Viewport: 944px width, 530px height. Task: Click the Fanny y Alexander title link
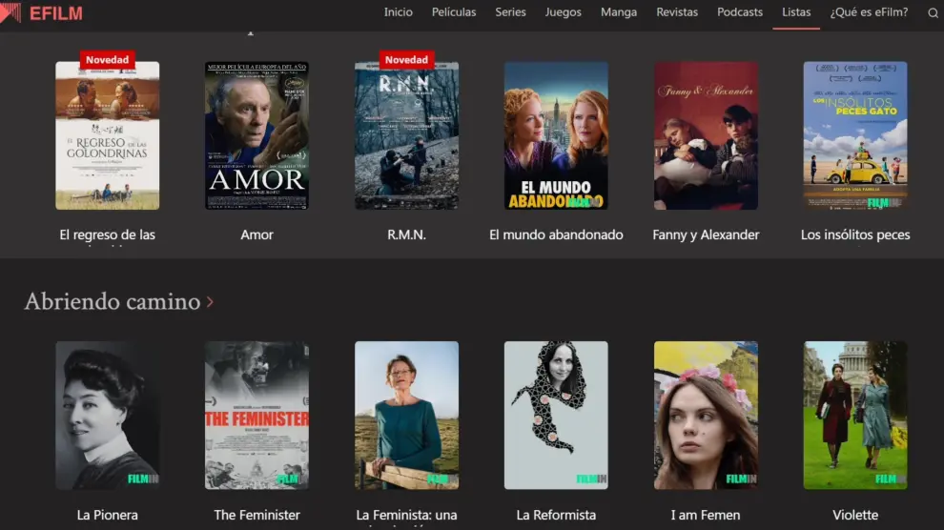[x=706, y=234]
